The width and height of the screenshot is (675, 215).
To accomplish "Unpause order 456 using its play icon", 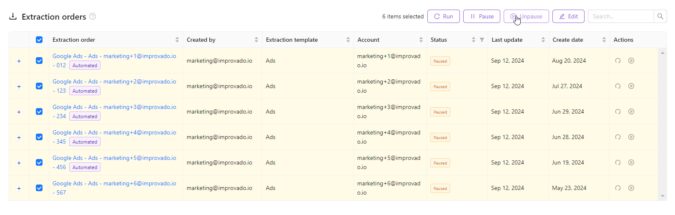I will [x=631, y=162].
